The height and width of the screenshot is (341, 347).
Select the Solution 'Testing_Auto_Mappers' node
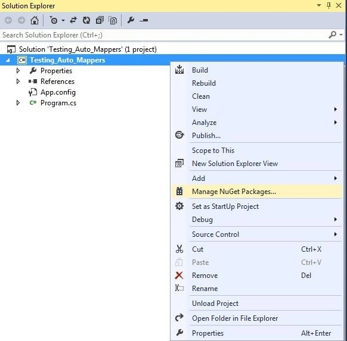click(x=88, y=49)
